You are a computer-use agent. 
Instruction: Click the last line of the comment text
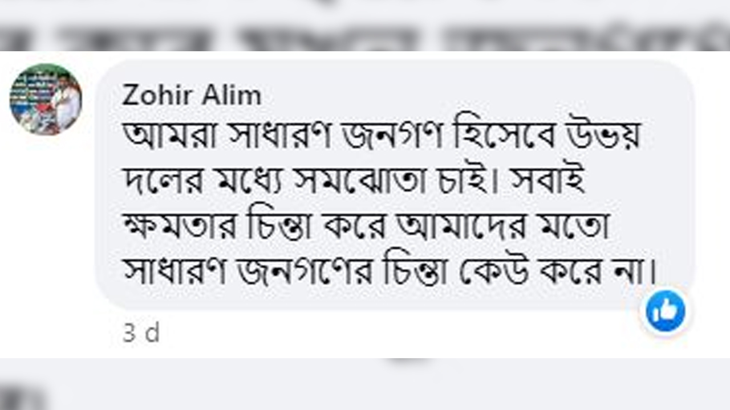point(388,272)
